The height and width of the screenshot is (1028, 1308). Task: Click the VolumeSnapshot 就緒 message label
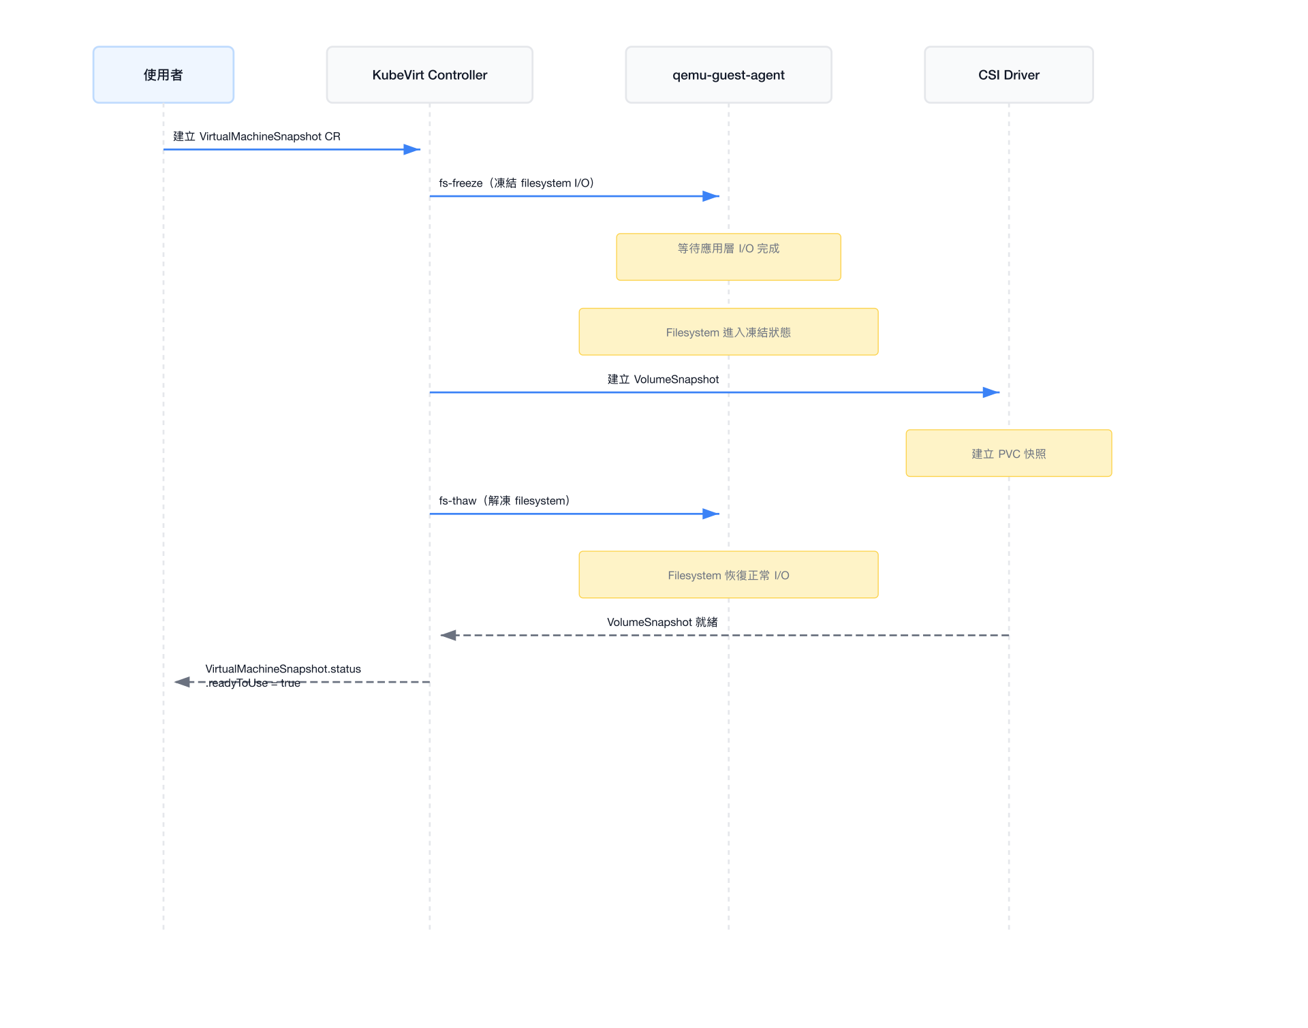(662, 622)
